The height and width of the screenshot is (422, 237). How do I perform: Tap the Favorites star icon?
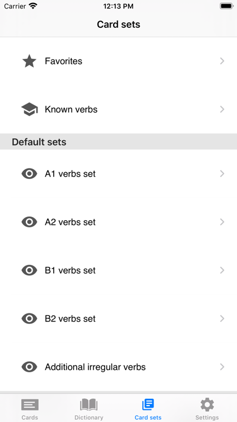(29, 61)
